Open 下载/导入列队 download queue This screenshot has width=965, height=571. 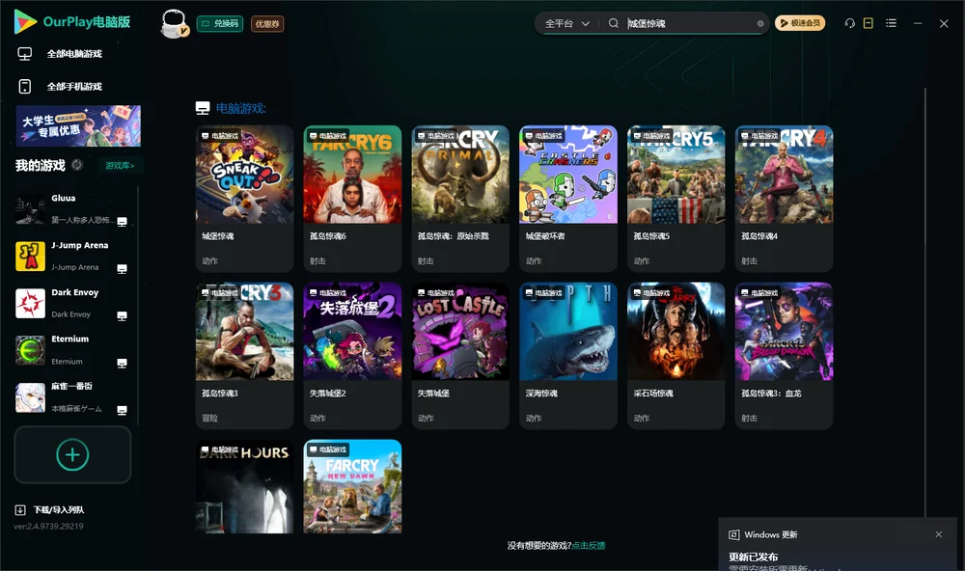[59, 510]
